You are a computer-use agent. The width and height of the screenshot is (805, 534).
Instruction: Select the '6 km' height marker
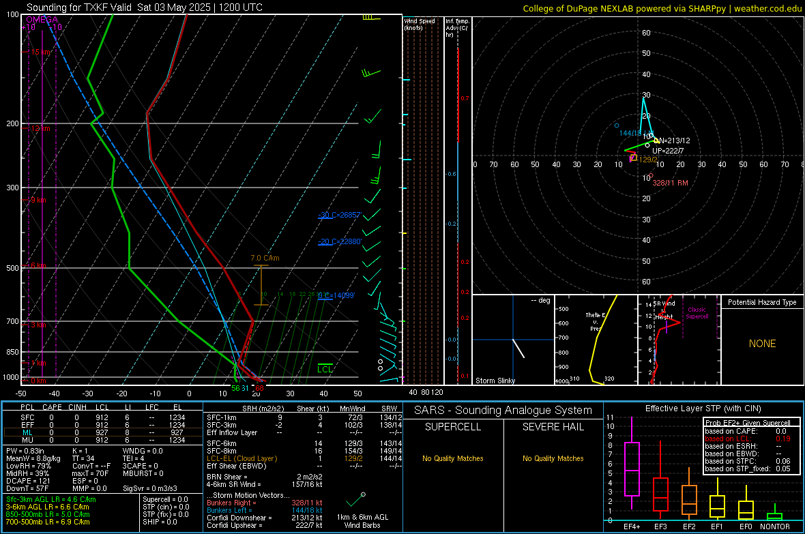pyautogui.click(x=38, y=265)
